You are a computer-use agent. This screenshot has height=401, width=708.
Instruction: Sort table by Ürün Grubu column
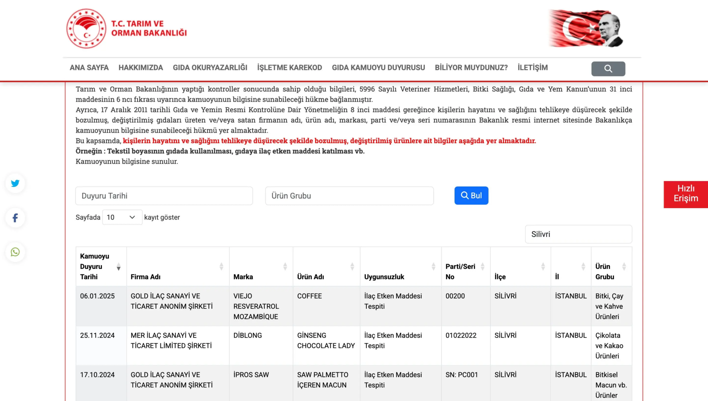(x=624, y=266)
